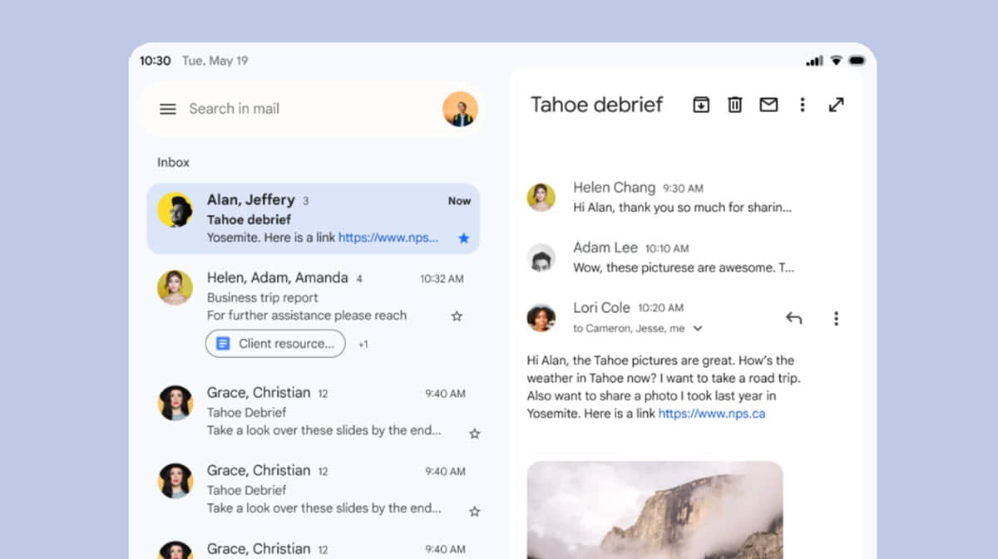The width and height of the screenshot is (998, 559).
Task: Click the Lori Cole sender name
Action: [x=601, y=307]
